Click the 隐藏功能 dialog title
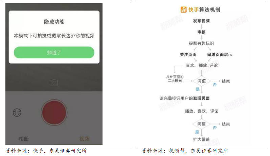 (x=54, y=22)
